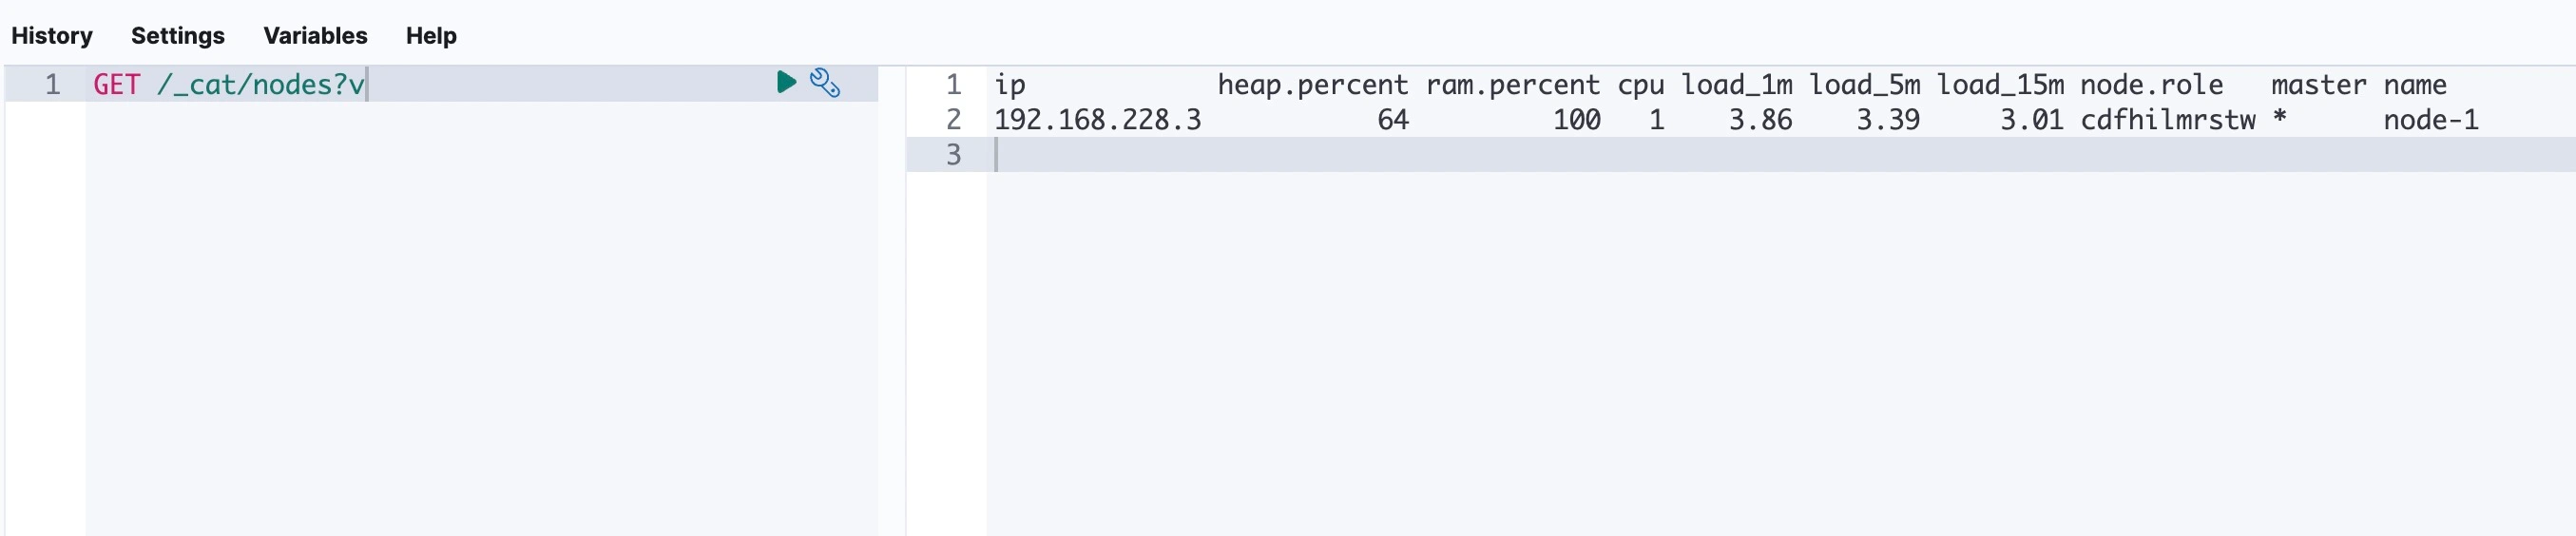The height and width of the screenshot is (536, 2576).
Task: Open the wrench actions menu
Action: coord(825,83)
